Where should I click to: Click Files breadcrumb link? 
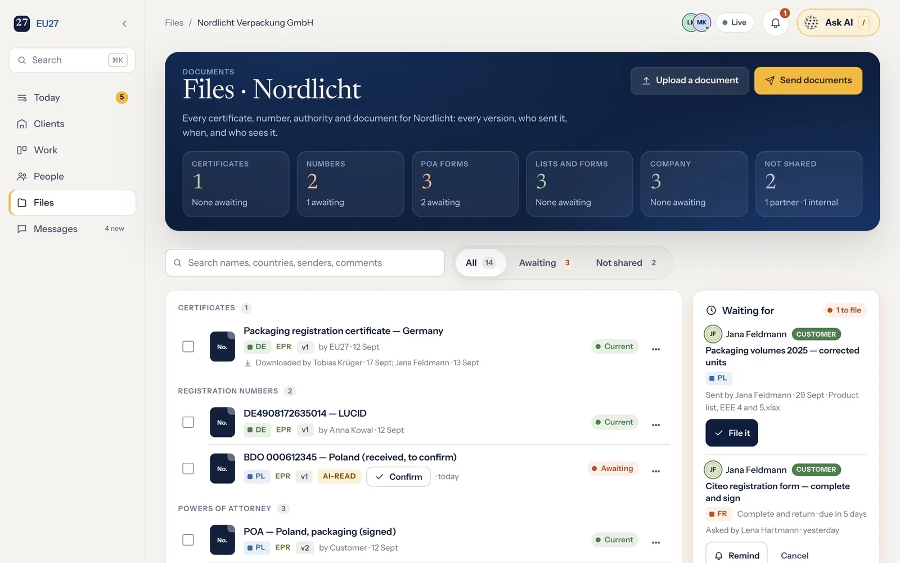(174, 23)
